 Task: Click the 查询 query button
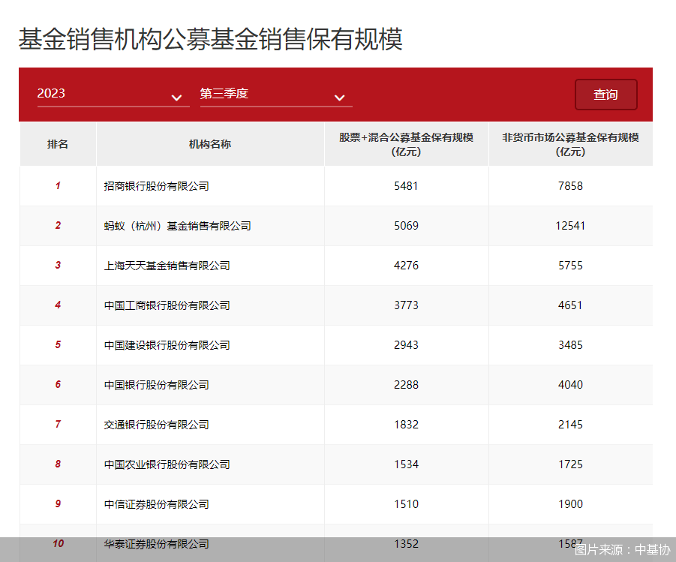point(605,95)
